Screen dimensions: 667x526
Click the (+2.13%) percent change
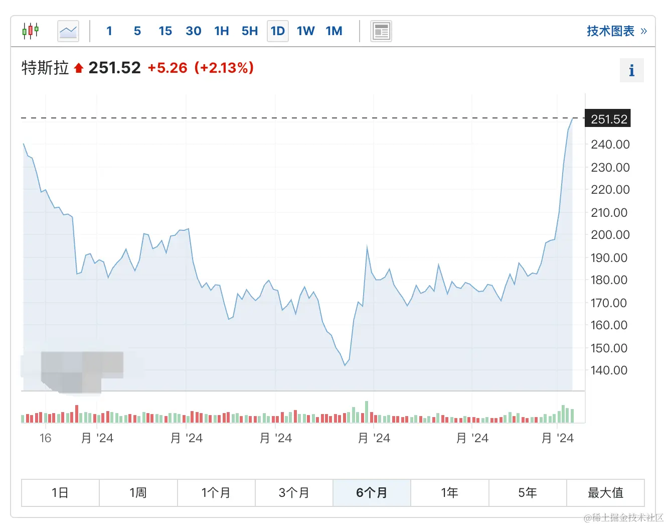[224, 68]
